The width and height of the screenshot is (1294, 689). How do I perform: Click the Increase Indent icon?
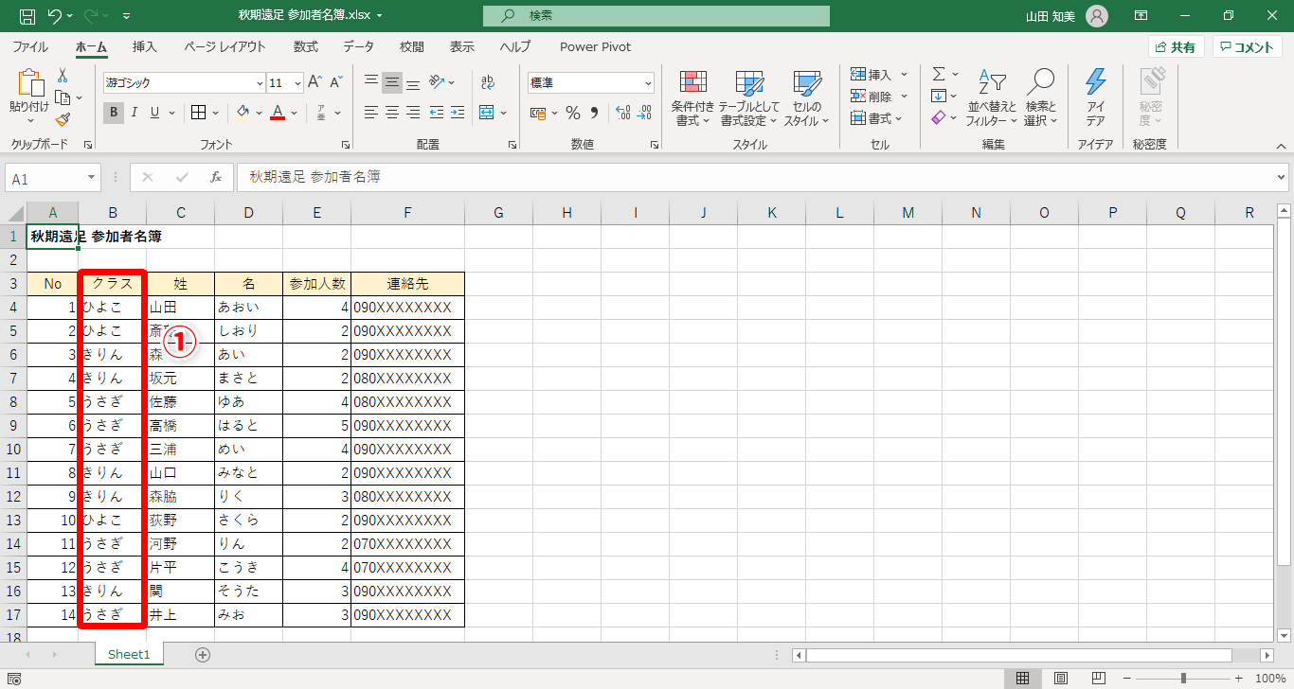click(458, 113)
